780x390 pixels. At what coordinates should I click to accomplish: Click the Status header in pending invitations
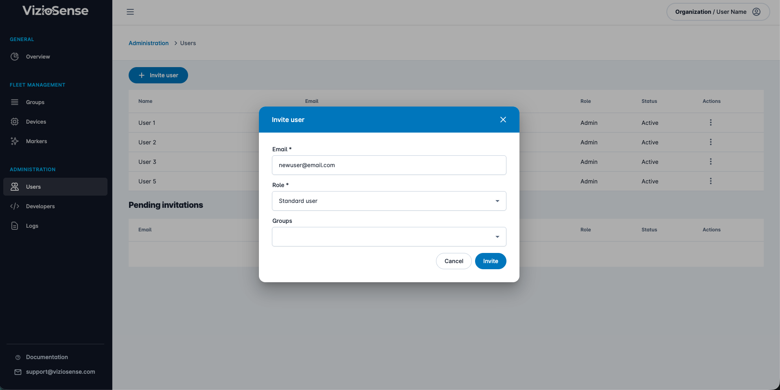(x=649, y=230)
